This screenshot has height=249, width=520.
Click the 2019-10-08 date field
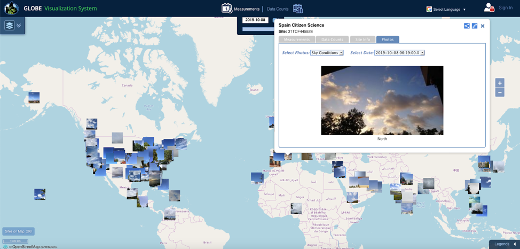pyautogui.click(x=255, y=20)
